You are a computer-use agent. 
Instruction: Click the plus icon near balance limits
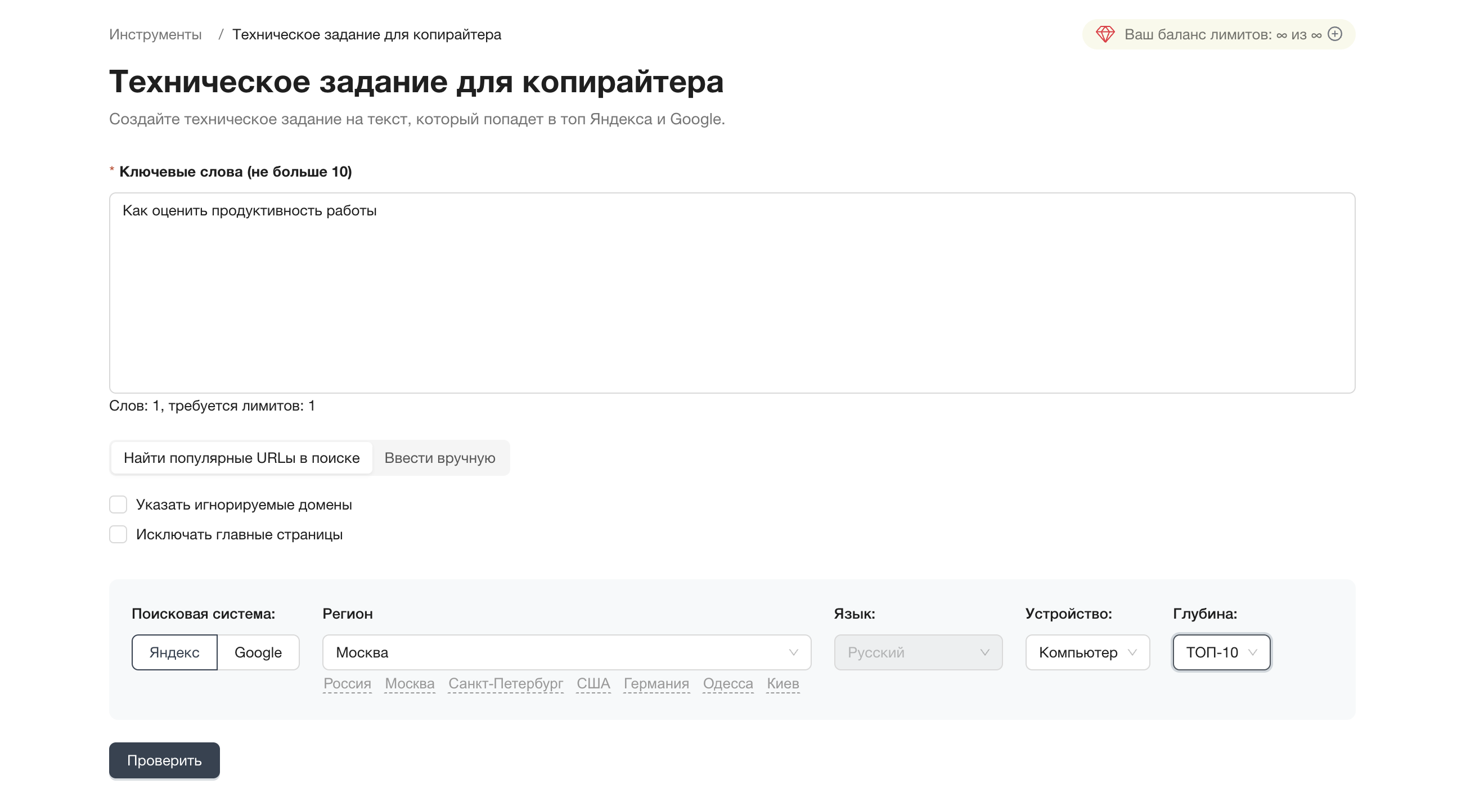click(x=1335, y=34)
